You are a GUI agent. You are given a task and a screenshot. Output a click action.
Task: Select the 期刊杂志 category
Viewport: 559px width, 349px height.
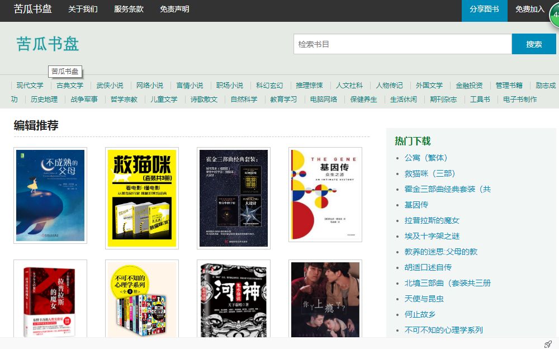click(443, 99)
